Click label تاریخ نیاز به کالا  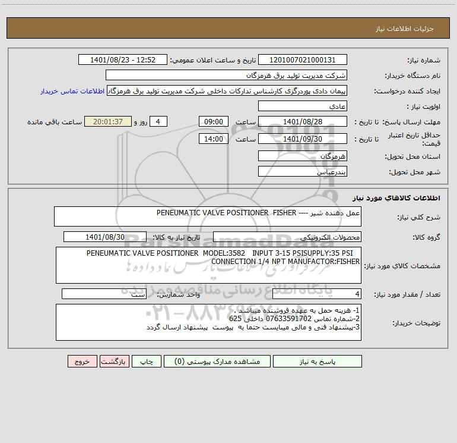pos(177,237)
